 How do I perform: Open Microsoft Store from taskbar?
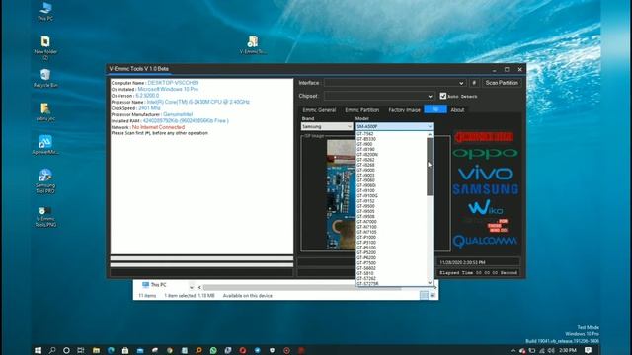tap(125, 350)
